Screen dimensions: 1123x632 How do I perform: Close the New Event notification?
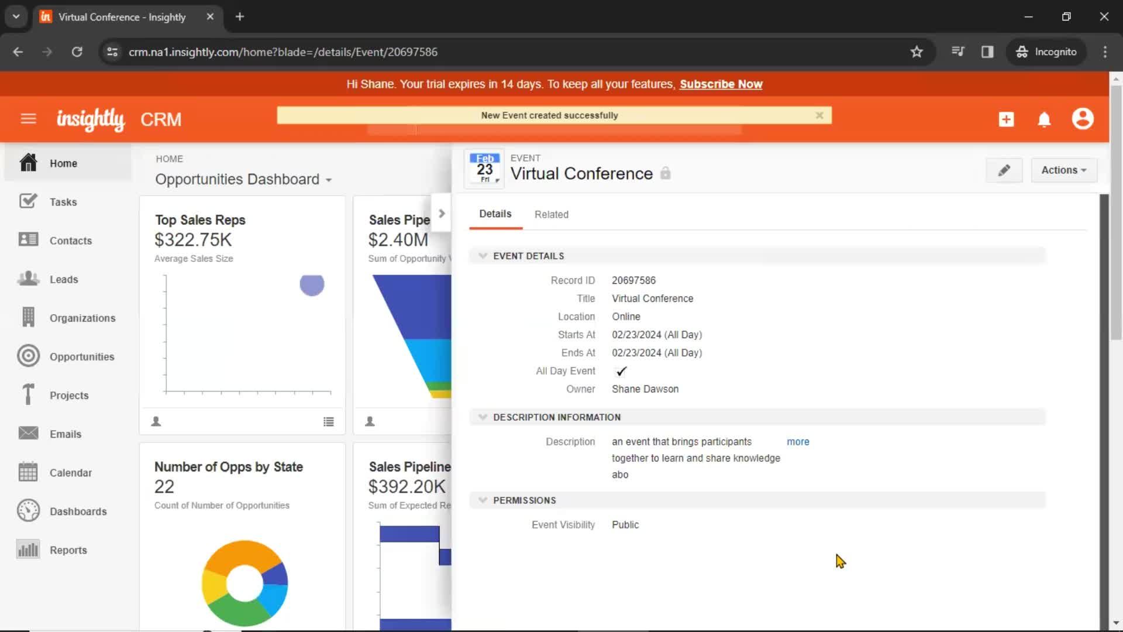(819, 115)
